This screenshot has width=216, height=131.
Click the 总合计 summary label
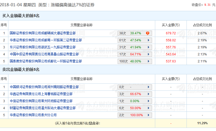tap(94, 123)
